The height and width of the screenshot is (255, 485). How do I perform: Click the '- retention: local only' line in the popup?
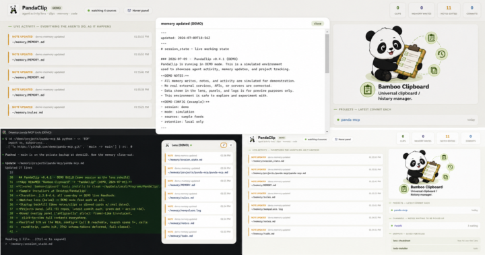182,122
